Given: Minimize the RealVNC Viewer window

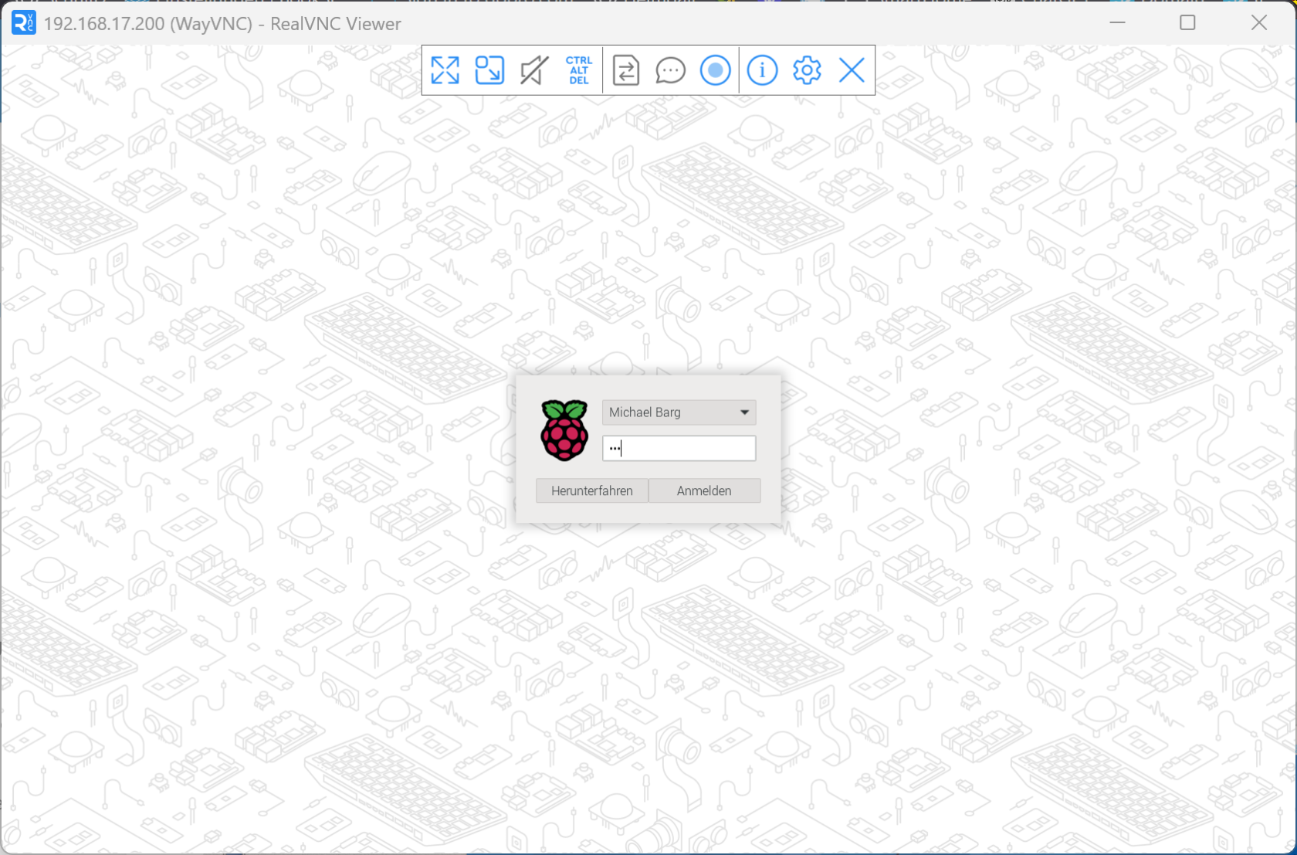Looking at the screenshot, I should (x=1117, y=23).
